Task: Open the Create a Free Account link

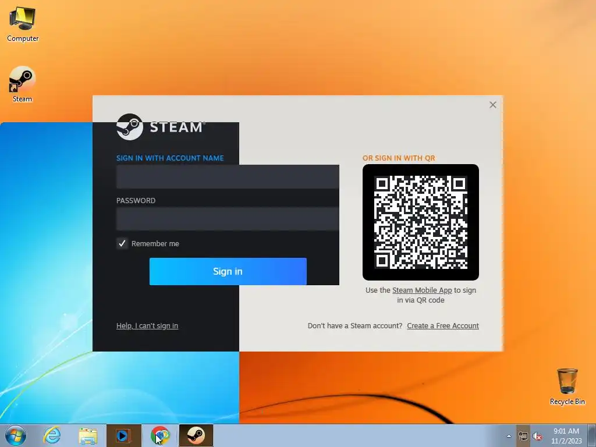Action: 443,326
